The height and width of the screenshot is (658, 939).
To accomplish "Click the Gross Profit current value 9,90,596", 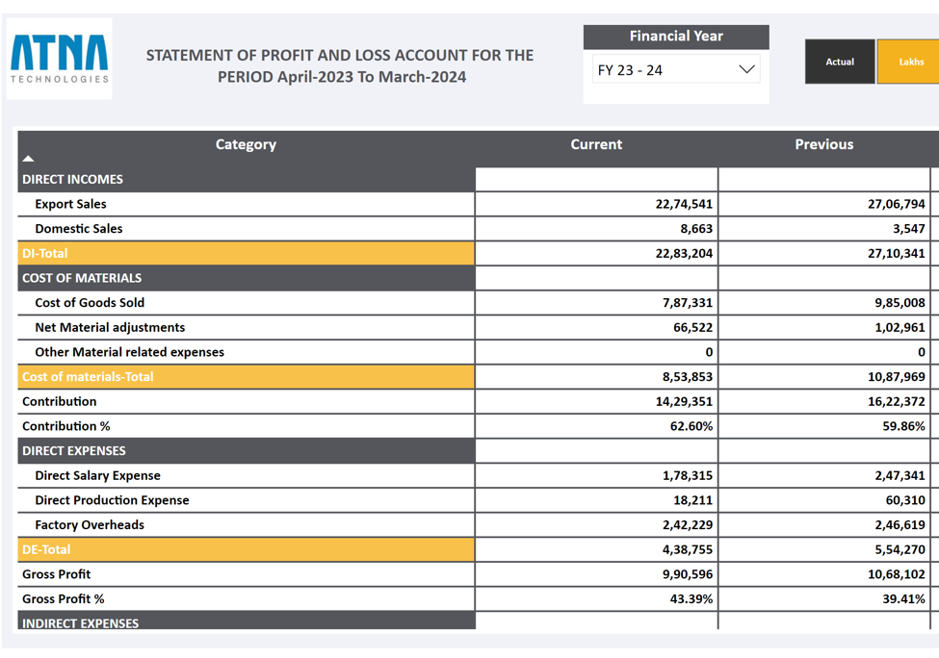I will pos(688,574).
